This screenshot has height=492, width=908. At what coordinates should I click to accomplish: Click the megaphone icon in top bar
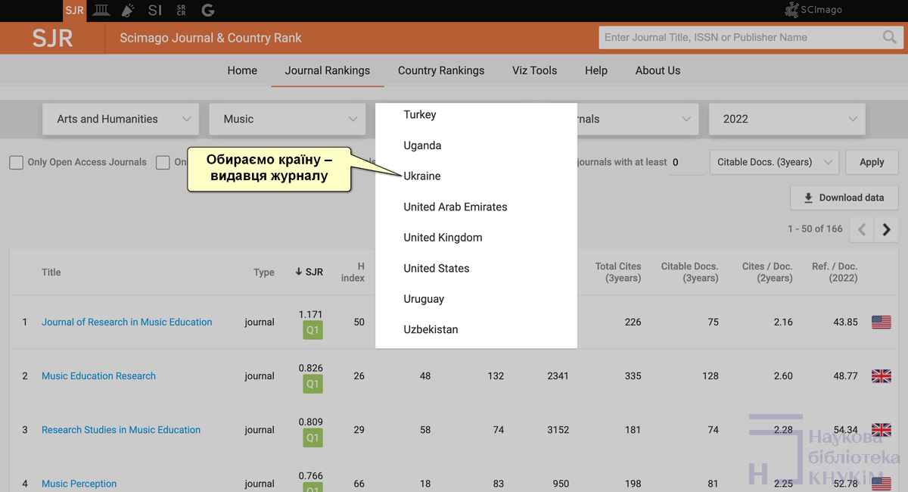pos(128,10)
